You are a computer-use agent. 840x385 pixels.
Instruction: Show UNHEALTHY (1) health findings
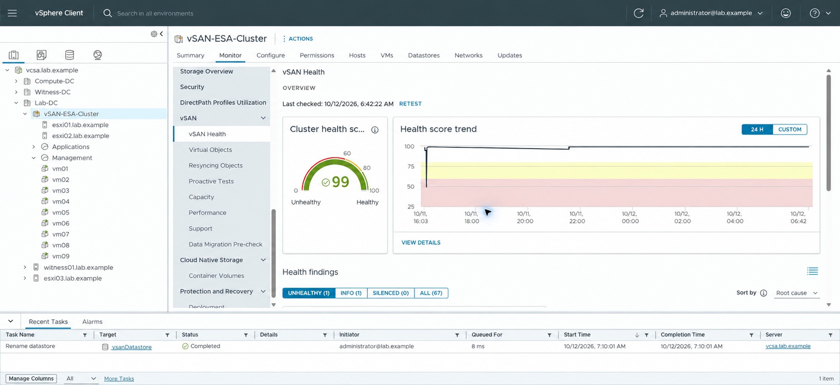tap(309, 293)
